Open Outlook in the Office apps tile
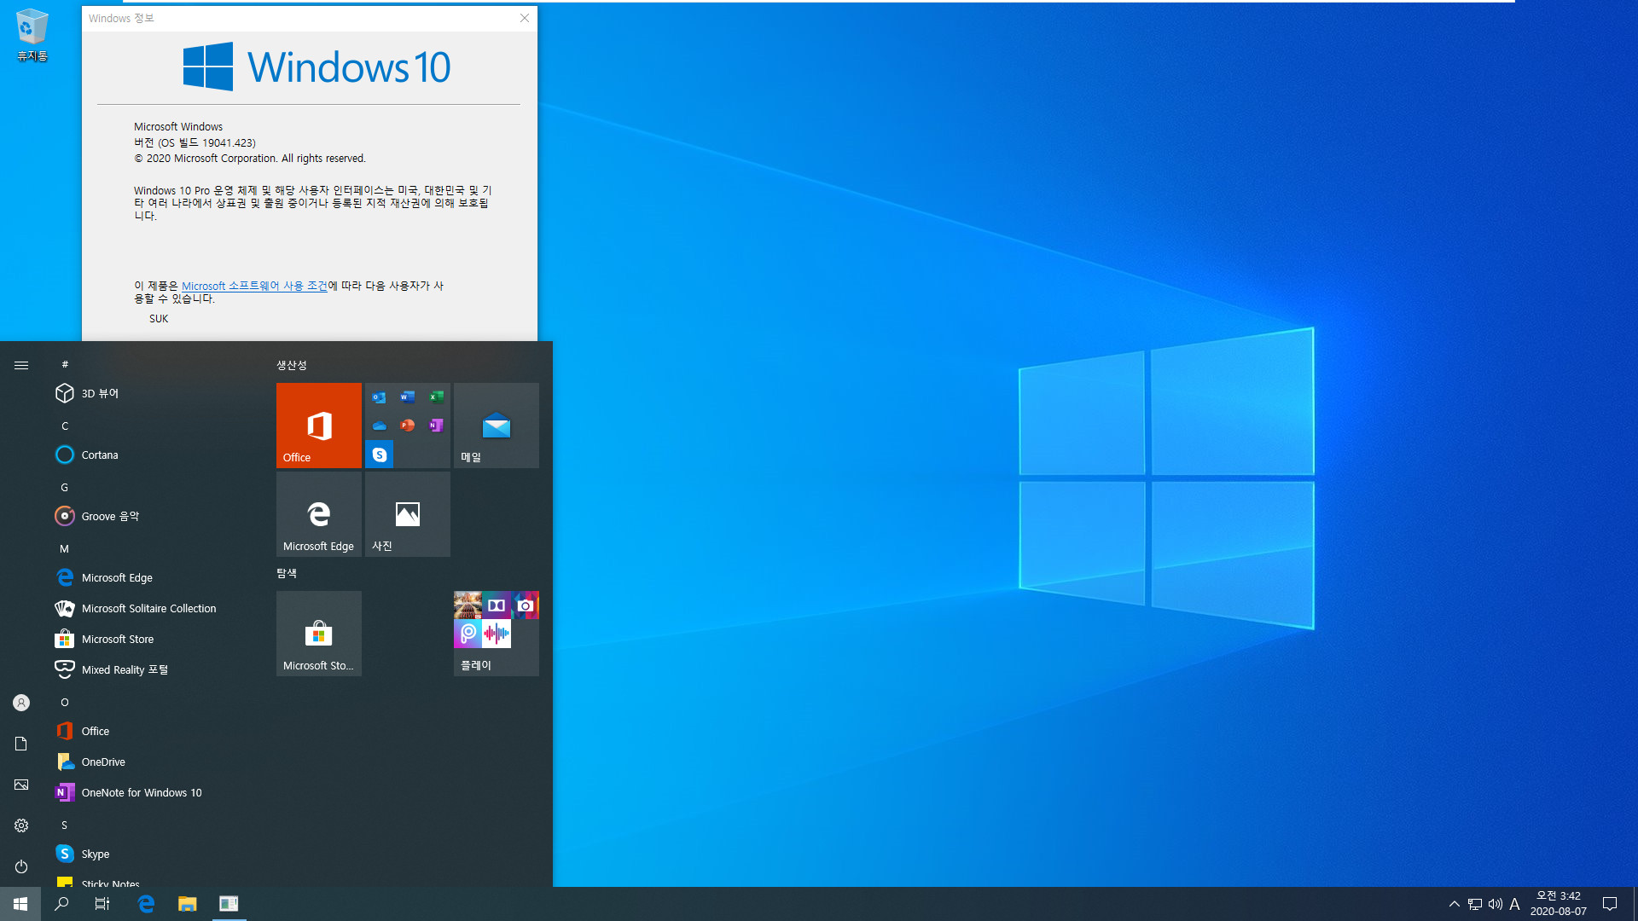The image size is (1638, 921). [379, 397]
